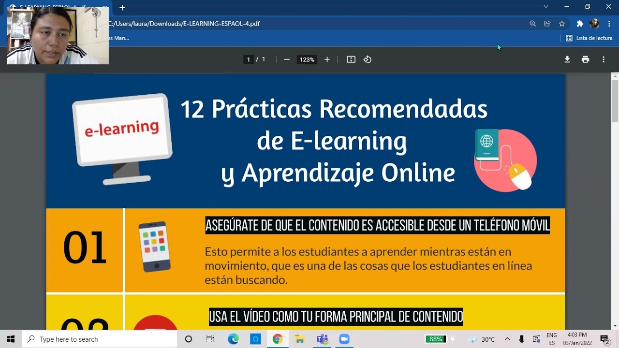Viewport: 619px width, 348px height.
Task: Open Task View in the taskbar
Action: tap(210, 339)
